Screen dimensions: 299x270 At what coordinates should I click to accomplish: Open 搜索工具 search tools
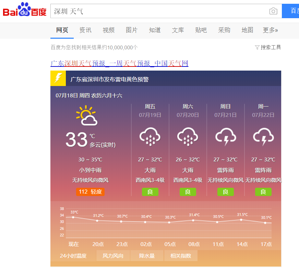(271, 47)
